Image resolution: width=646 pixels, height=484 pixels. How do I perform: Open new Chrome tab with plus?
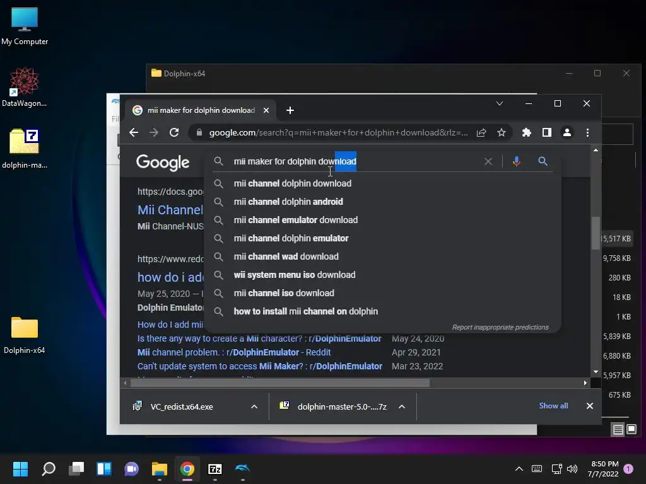click(x=290, y=110)
